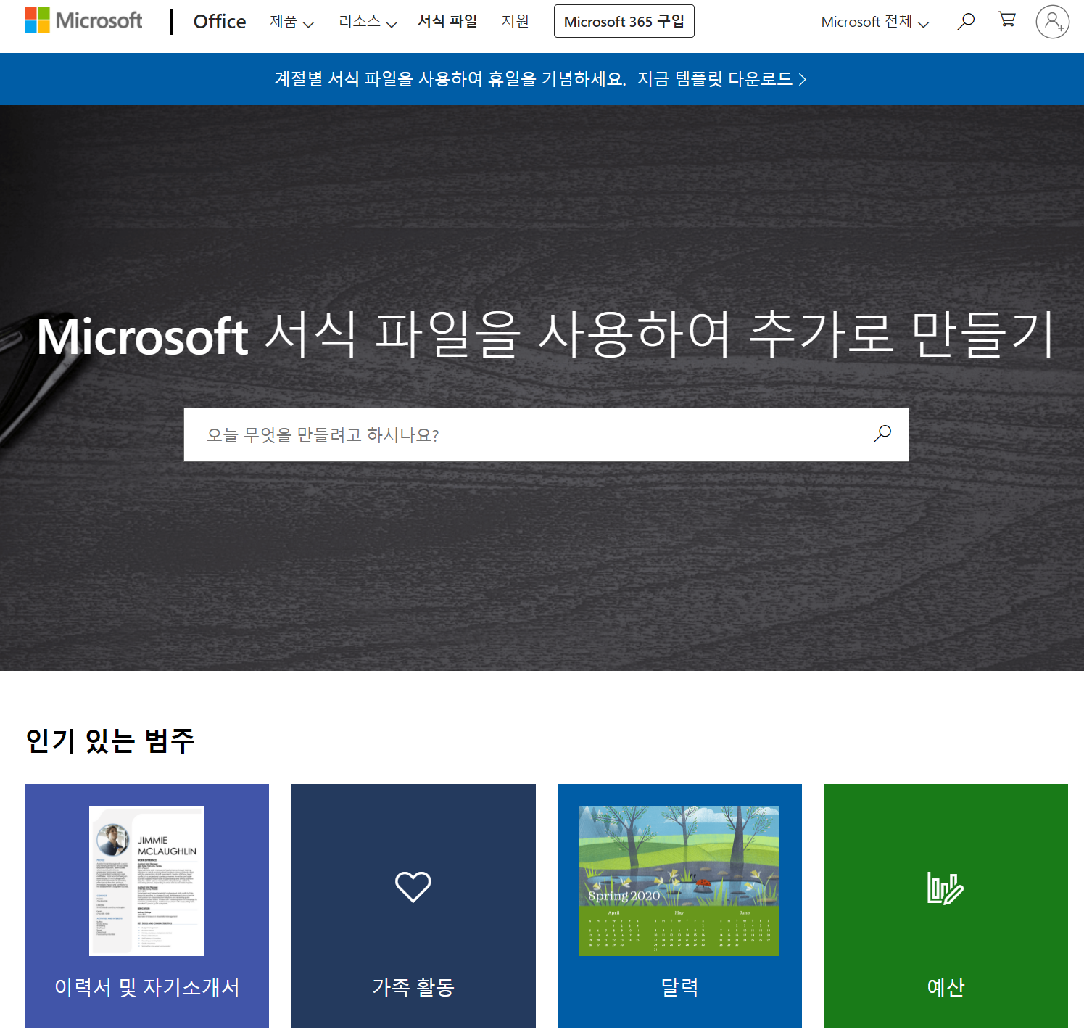Screen dimensions: 1084x1035
Task: Click the heart icon on 가족 활동
Action: click(413, 886)
